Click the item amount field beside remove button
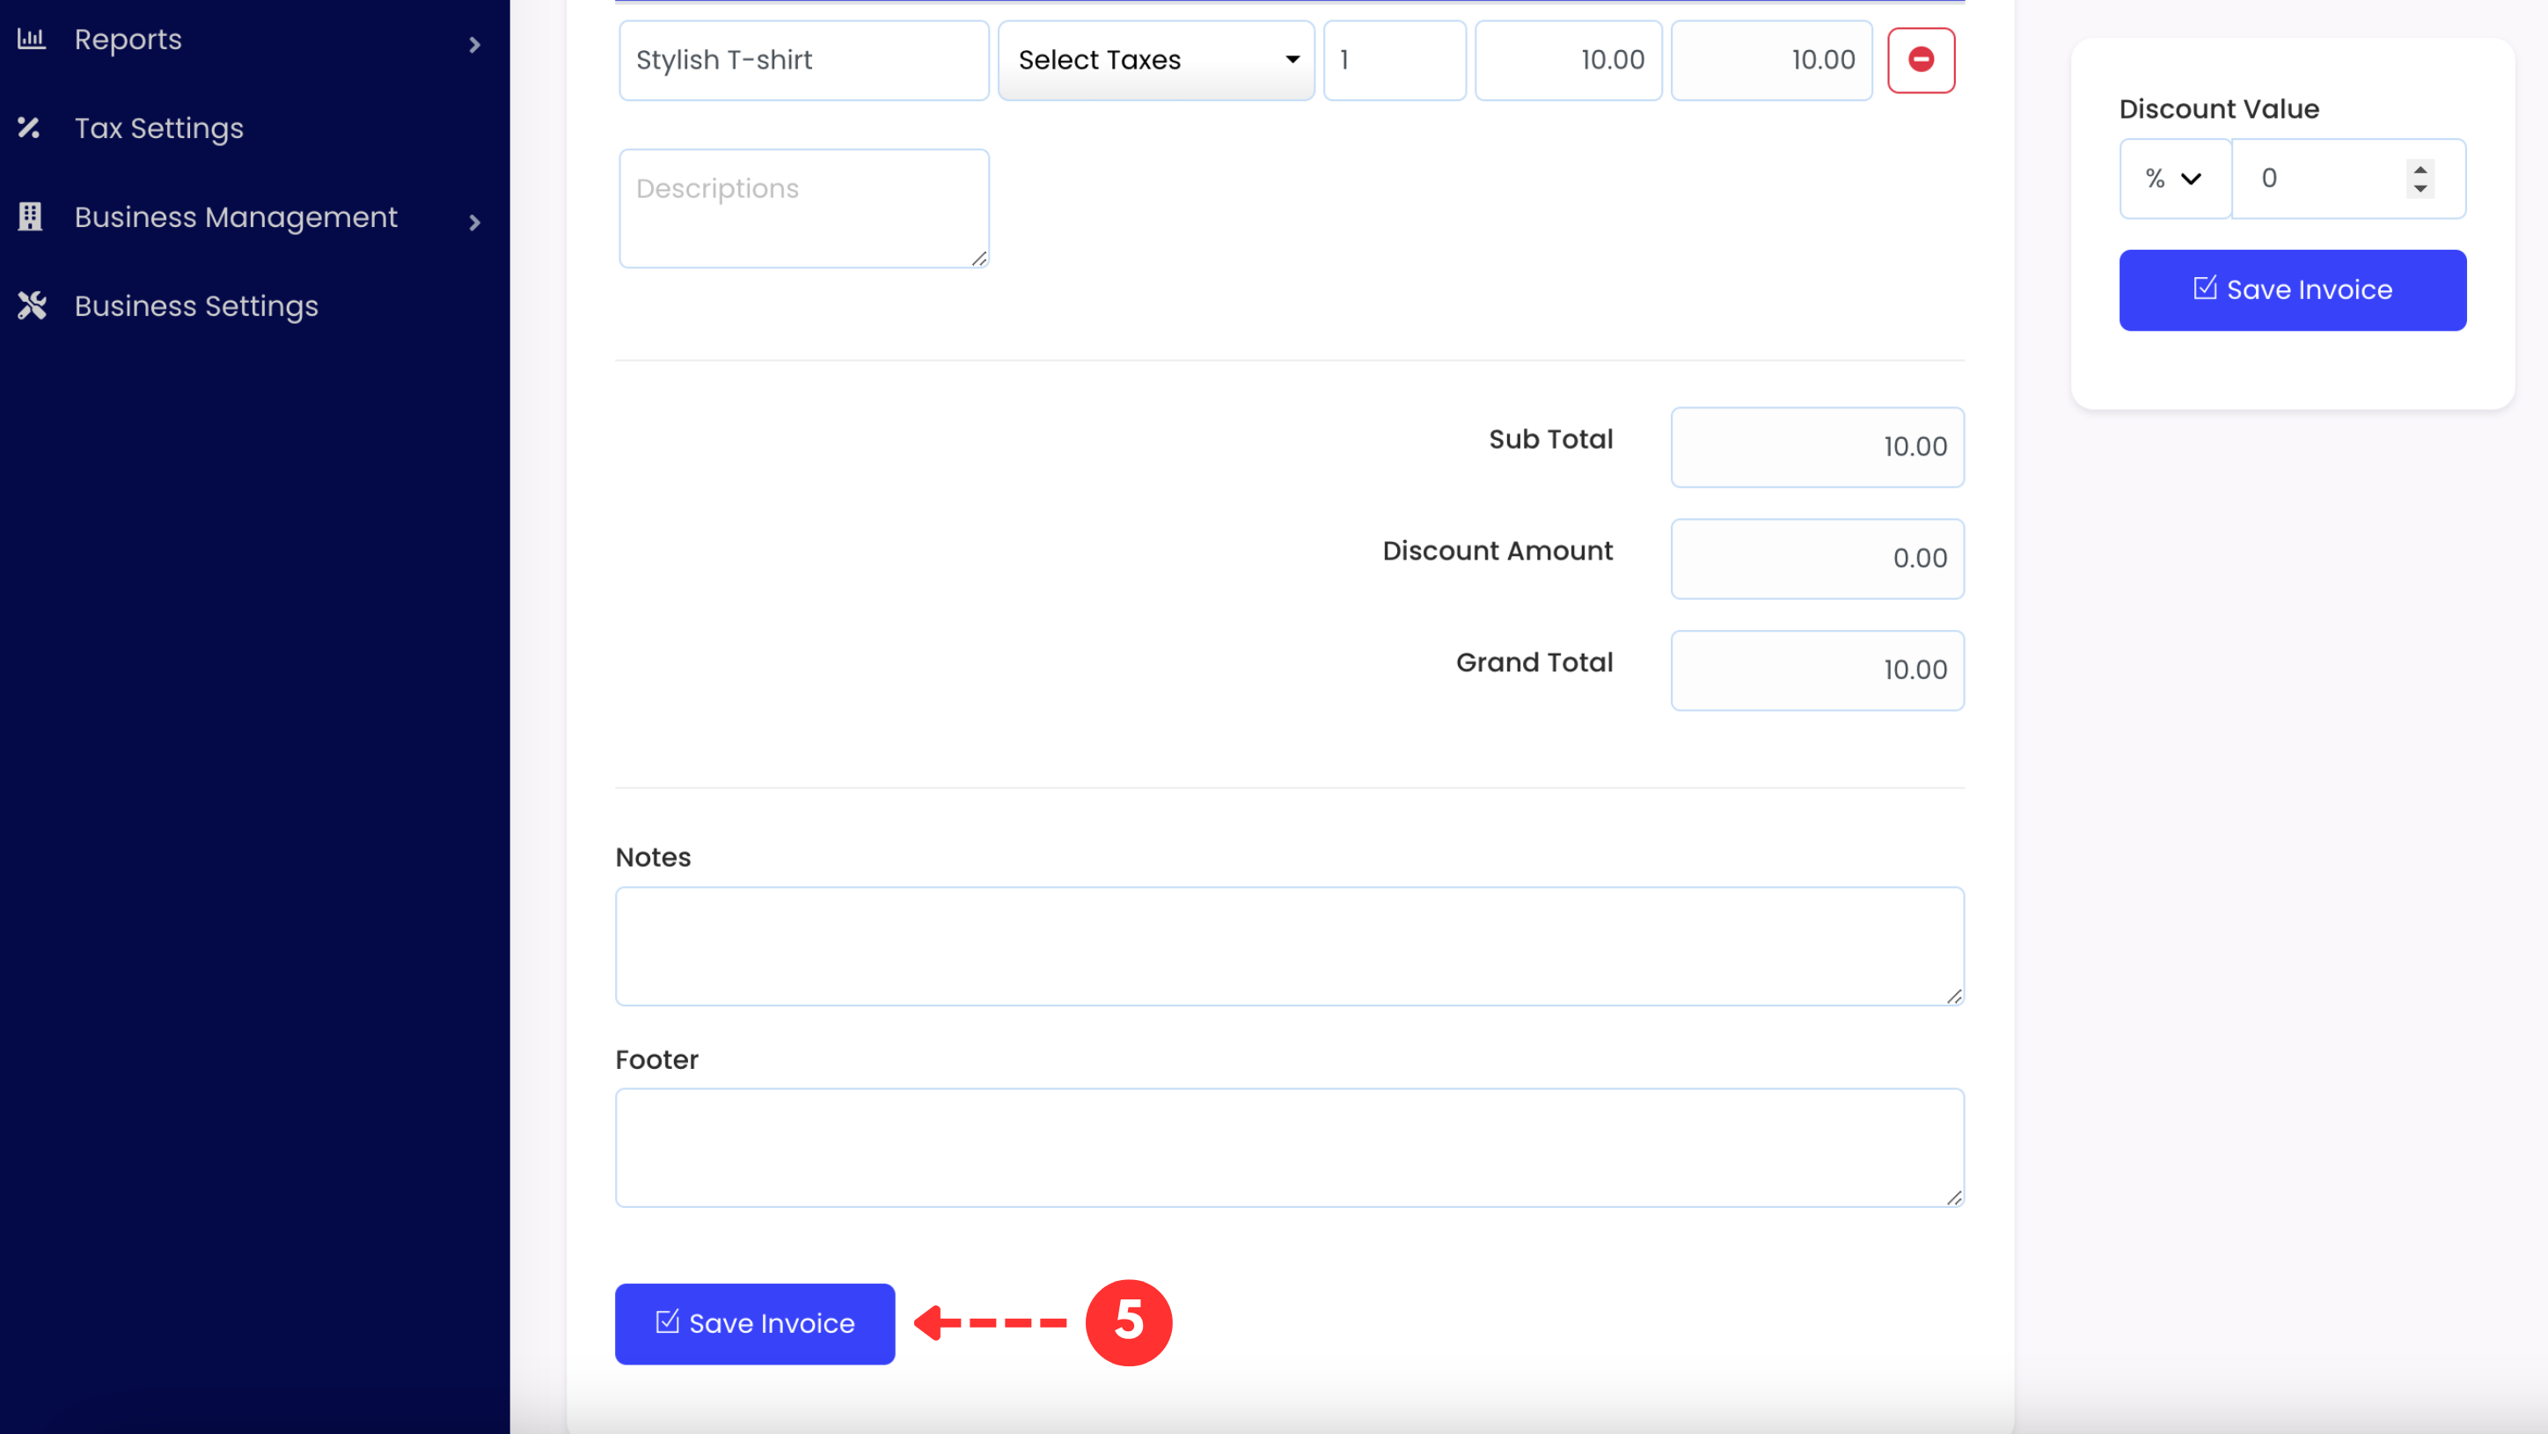 pos(1771,61)
